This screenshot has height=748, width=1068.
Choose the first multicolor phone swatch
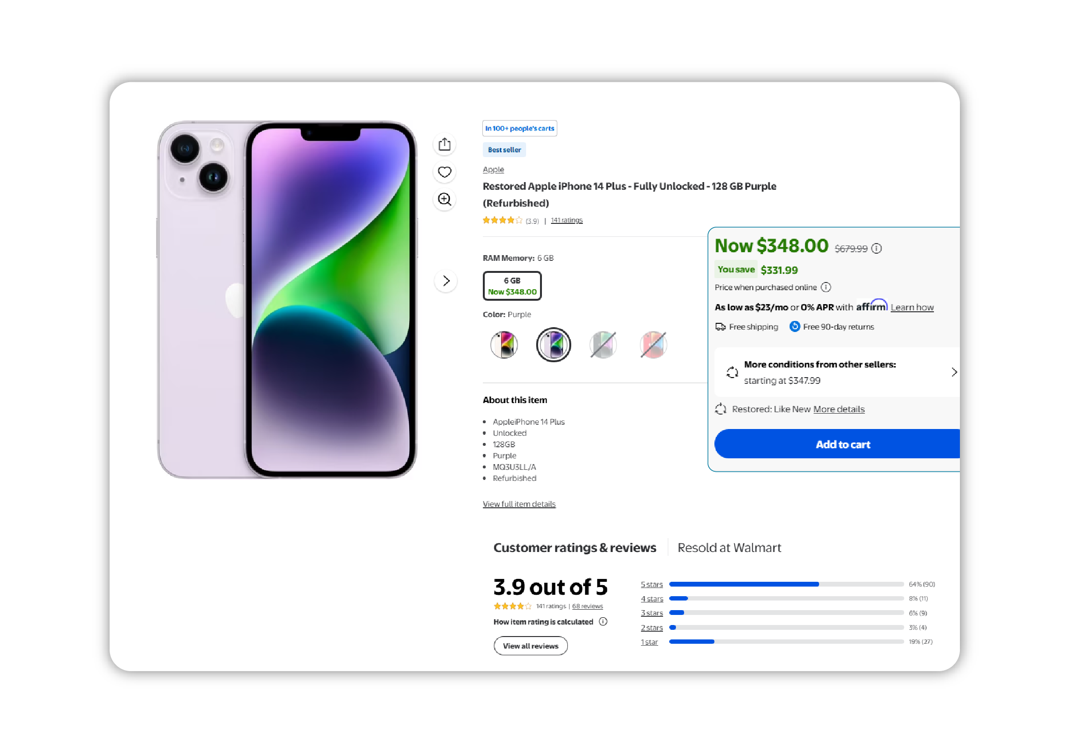pyautogui.click(x=504, y=344)
